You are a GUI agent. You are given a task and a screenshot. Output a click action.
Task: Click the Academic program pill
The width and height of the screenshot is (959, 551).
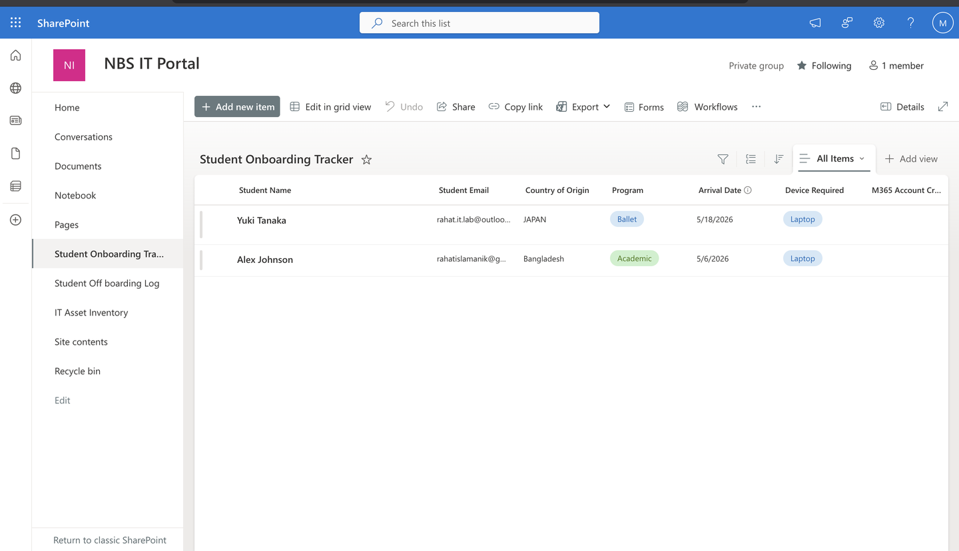pos(634,258)
